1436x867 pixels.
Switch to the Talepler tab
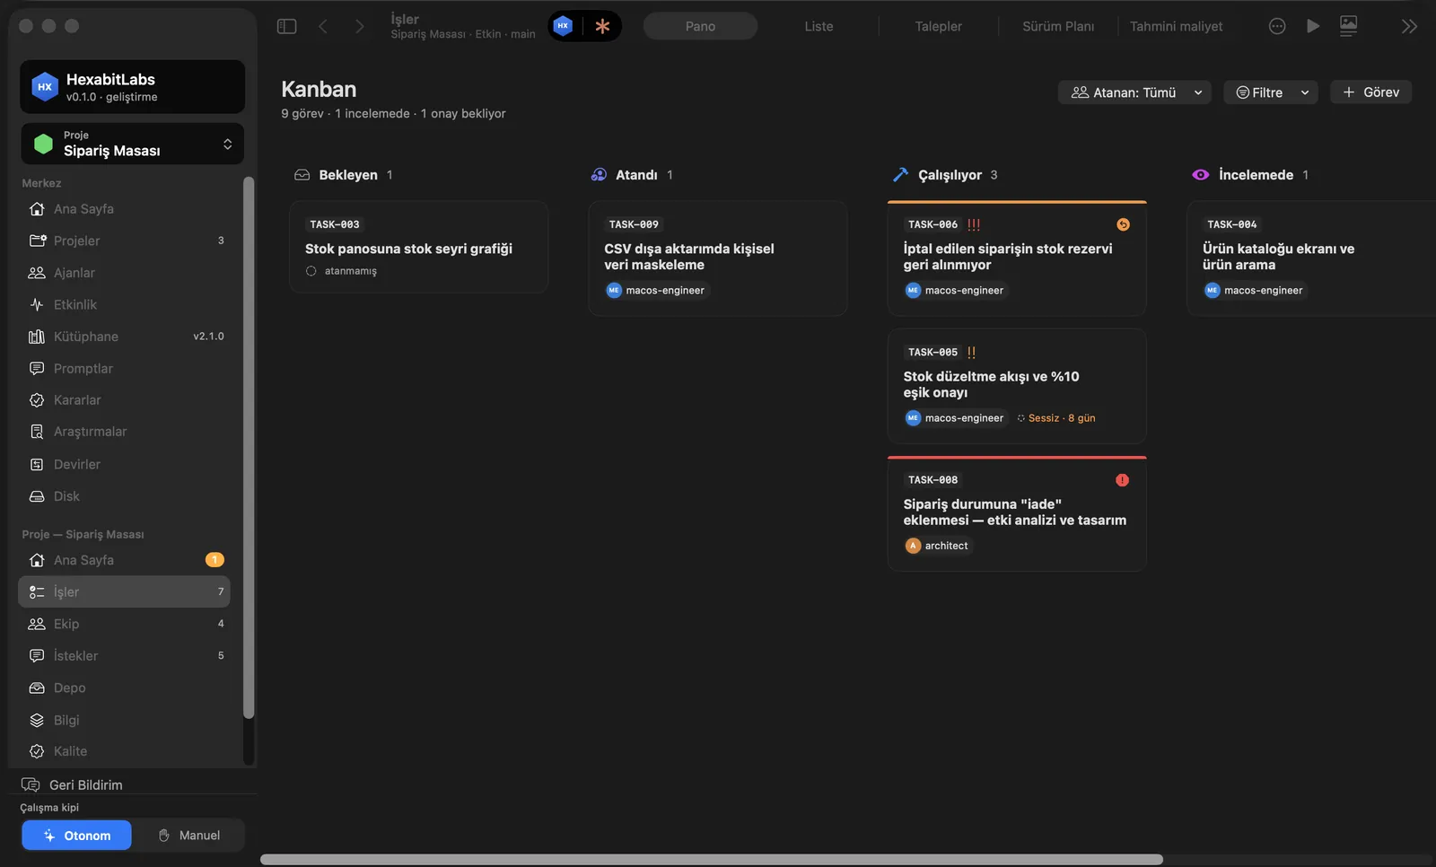938,26
